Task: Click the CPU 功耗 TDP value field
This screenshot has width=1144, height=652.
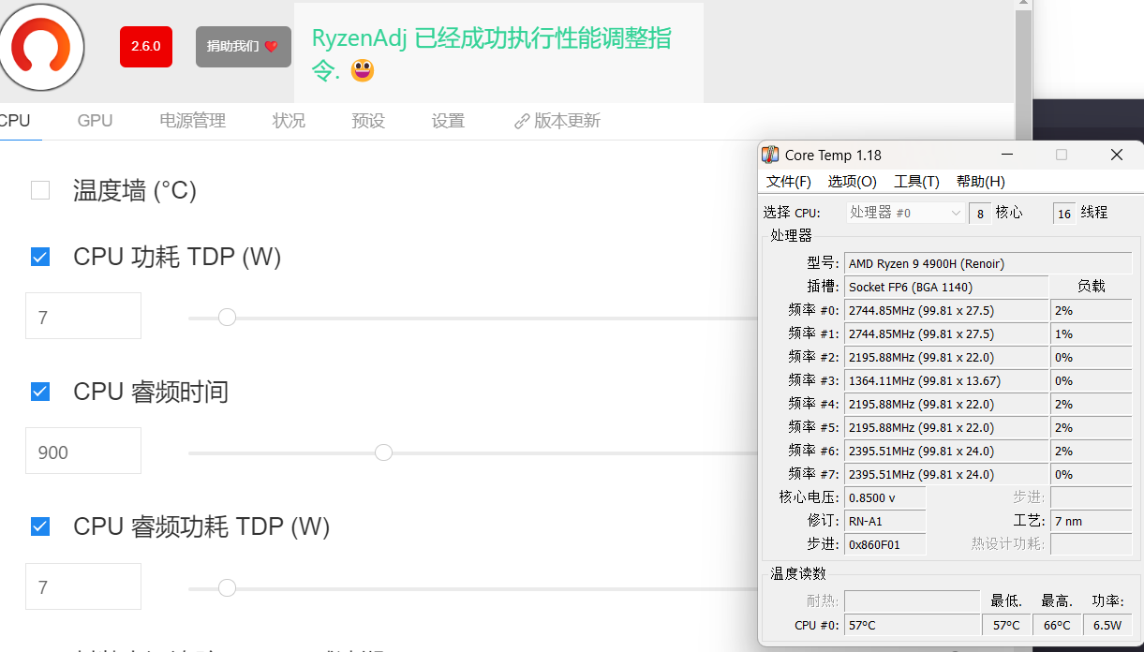Action: 83,317
